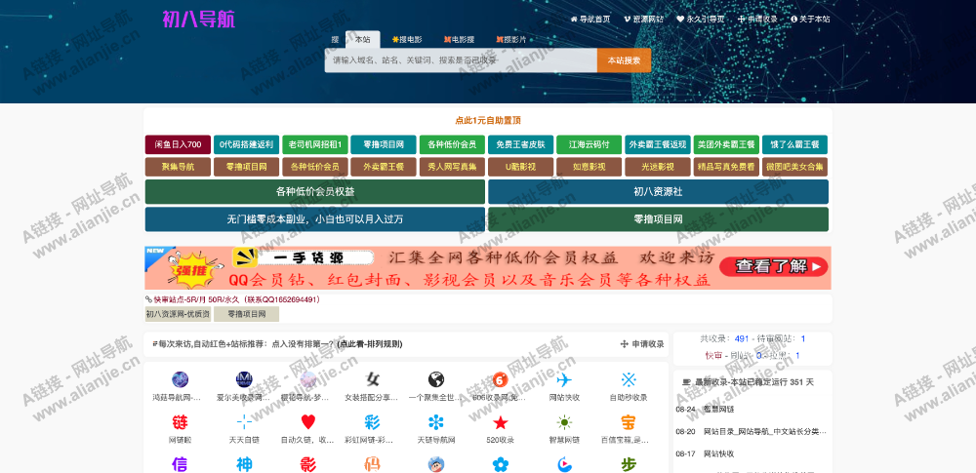
Task: Open the 饿了么霸王餐 button
Action: [x=794, y=144]
